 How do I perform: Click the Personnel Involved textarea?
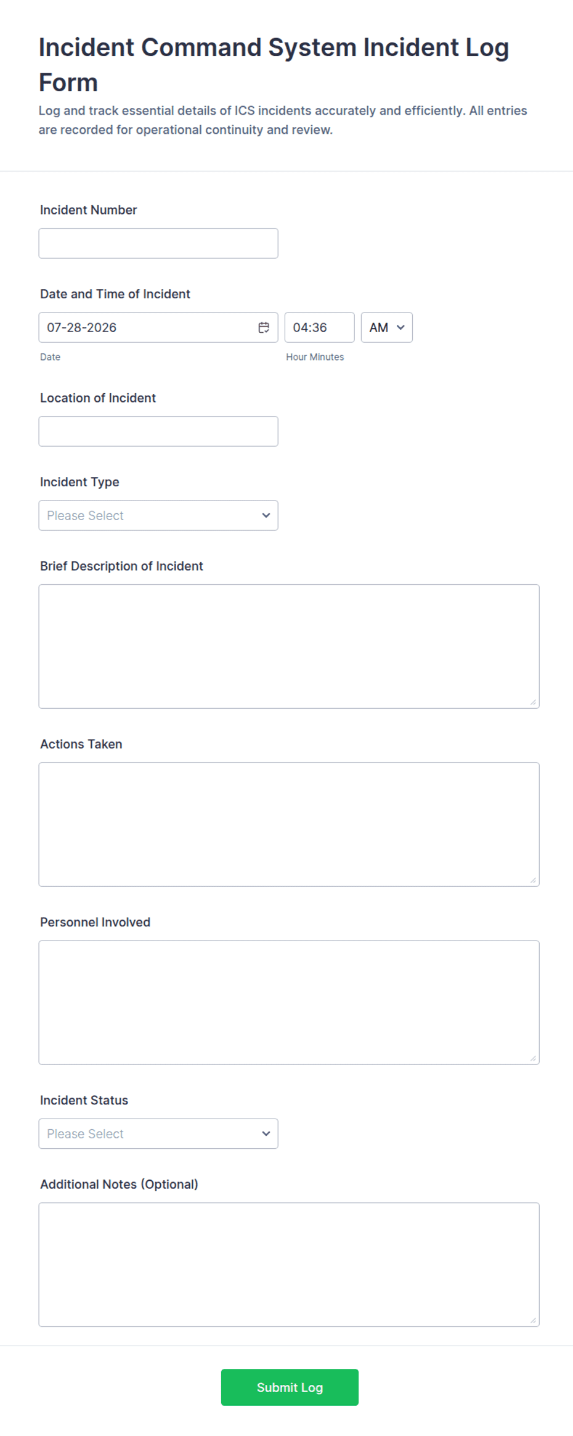(x=289, y=1003)
